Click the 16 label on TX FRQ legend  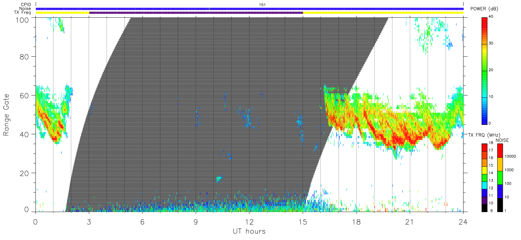491,158
